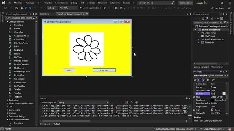Select the flower picture on the form

[87, 49]
